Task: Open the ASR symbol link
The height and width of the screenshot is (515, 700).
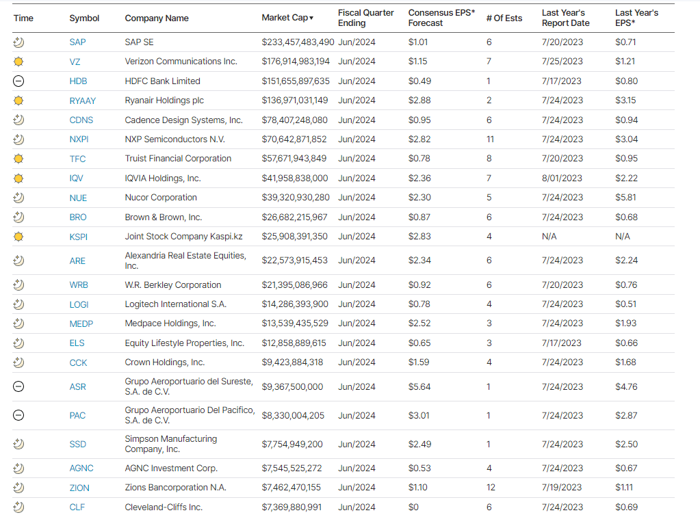Action: (78, 387)
